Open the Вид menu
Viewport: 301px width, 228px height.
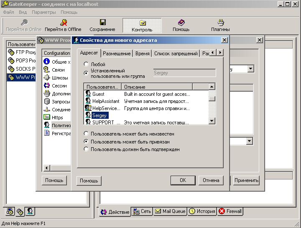click(23, 12)
